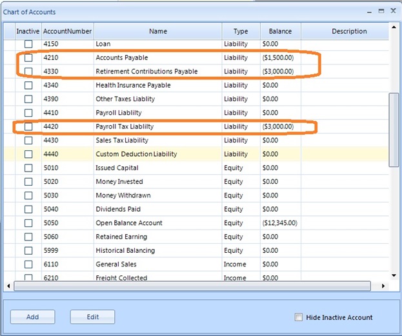Click the maximize window icon

(x=381, y=12)
